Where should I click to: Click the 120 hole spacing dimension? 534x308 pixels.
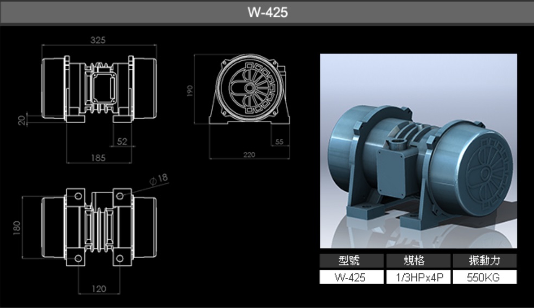(99, 289)
